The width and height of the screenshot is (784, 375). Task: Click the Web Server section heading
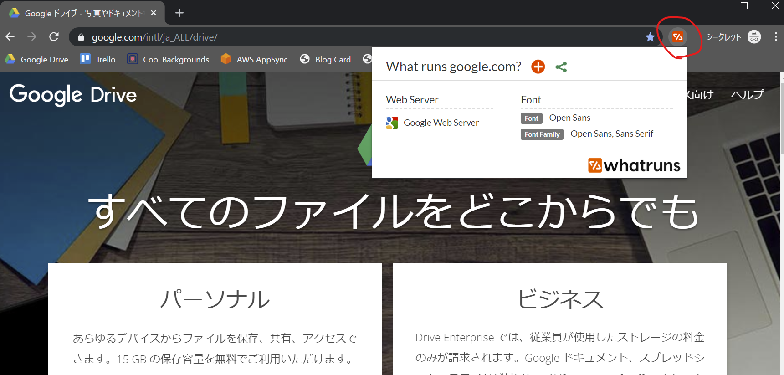(x=412, y=100)
